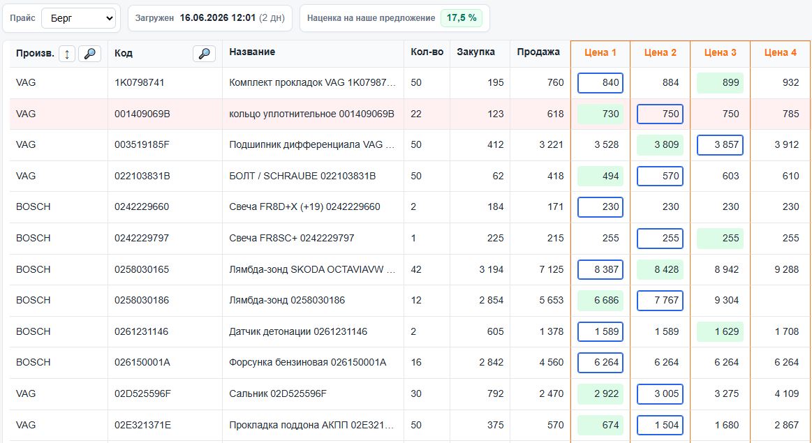Select boxed price 750 in 001409069B row

[660, 114]
